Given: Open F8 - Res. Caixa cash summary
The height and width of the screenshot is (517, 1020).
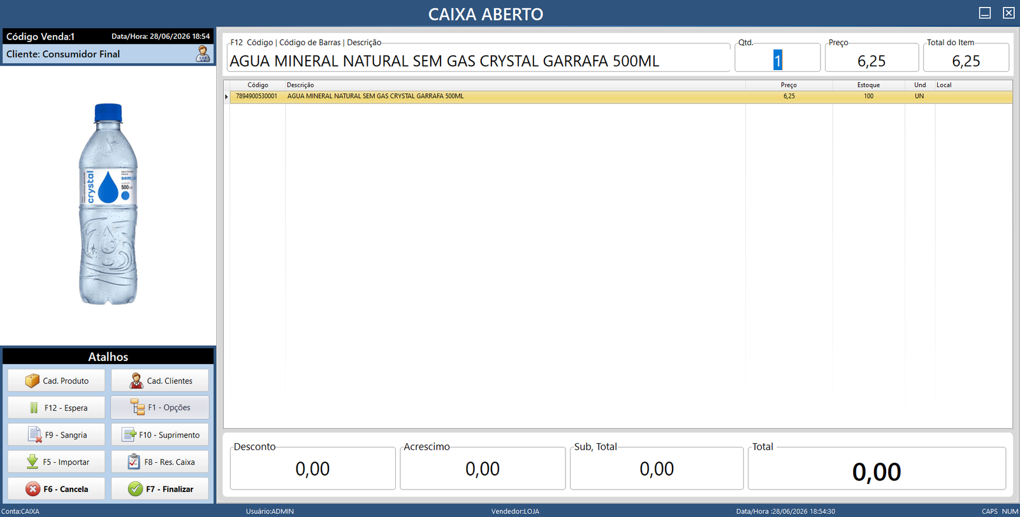Looking at the screenshot, I should coord(160,462).
